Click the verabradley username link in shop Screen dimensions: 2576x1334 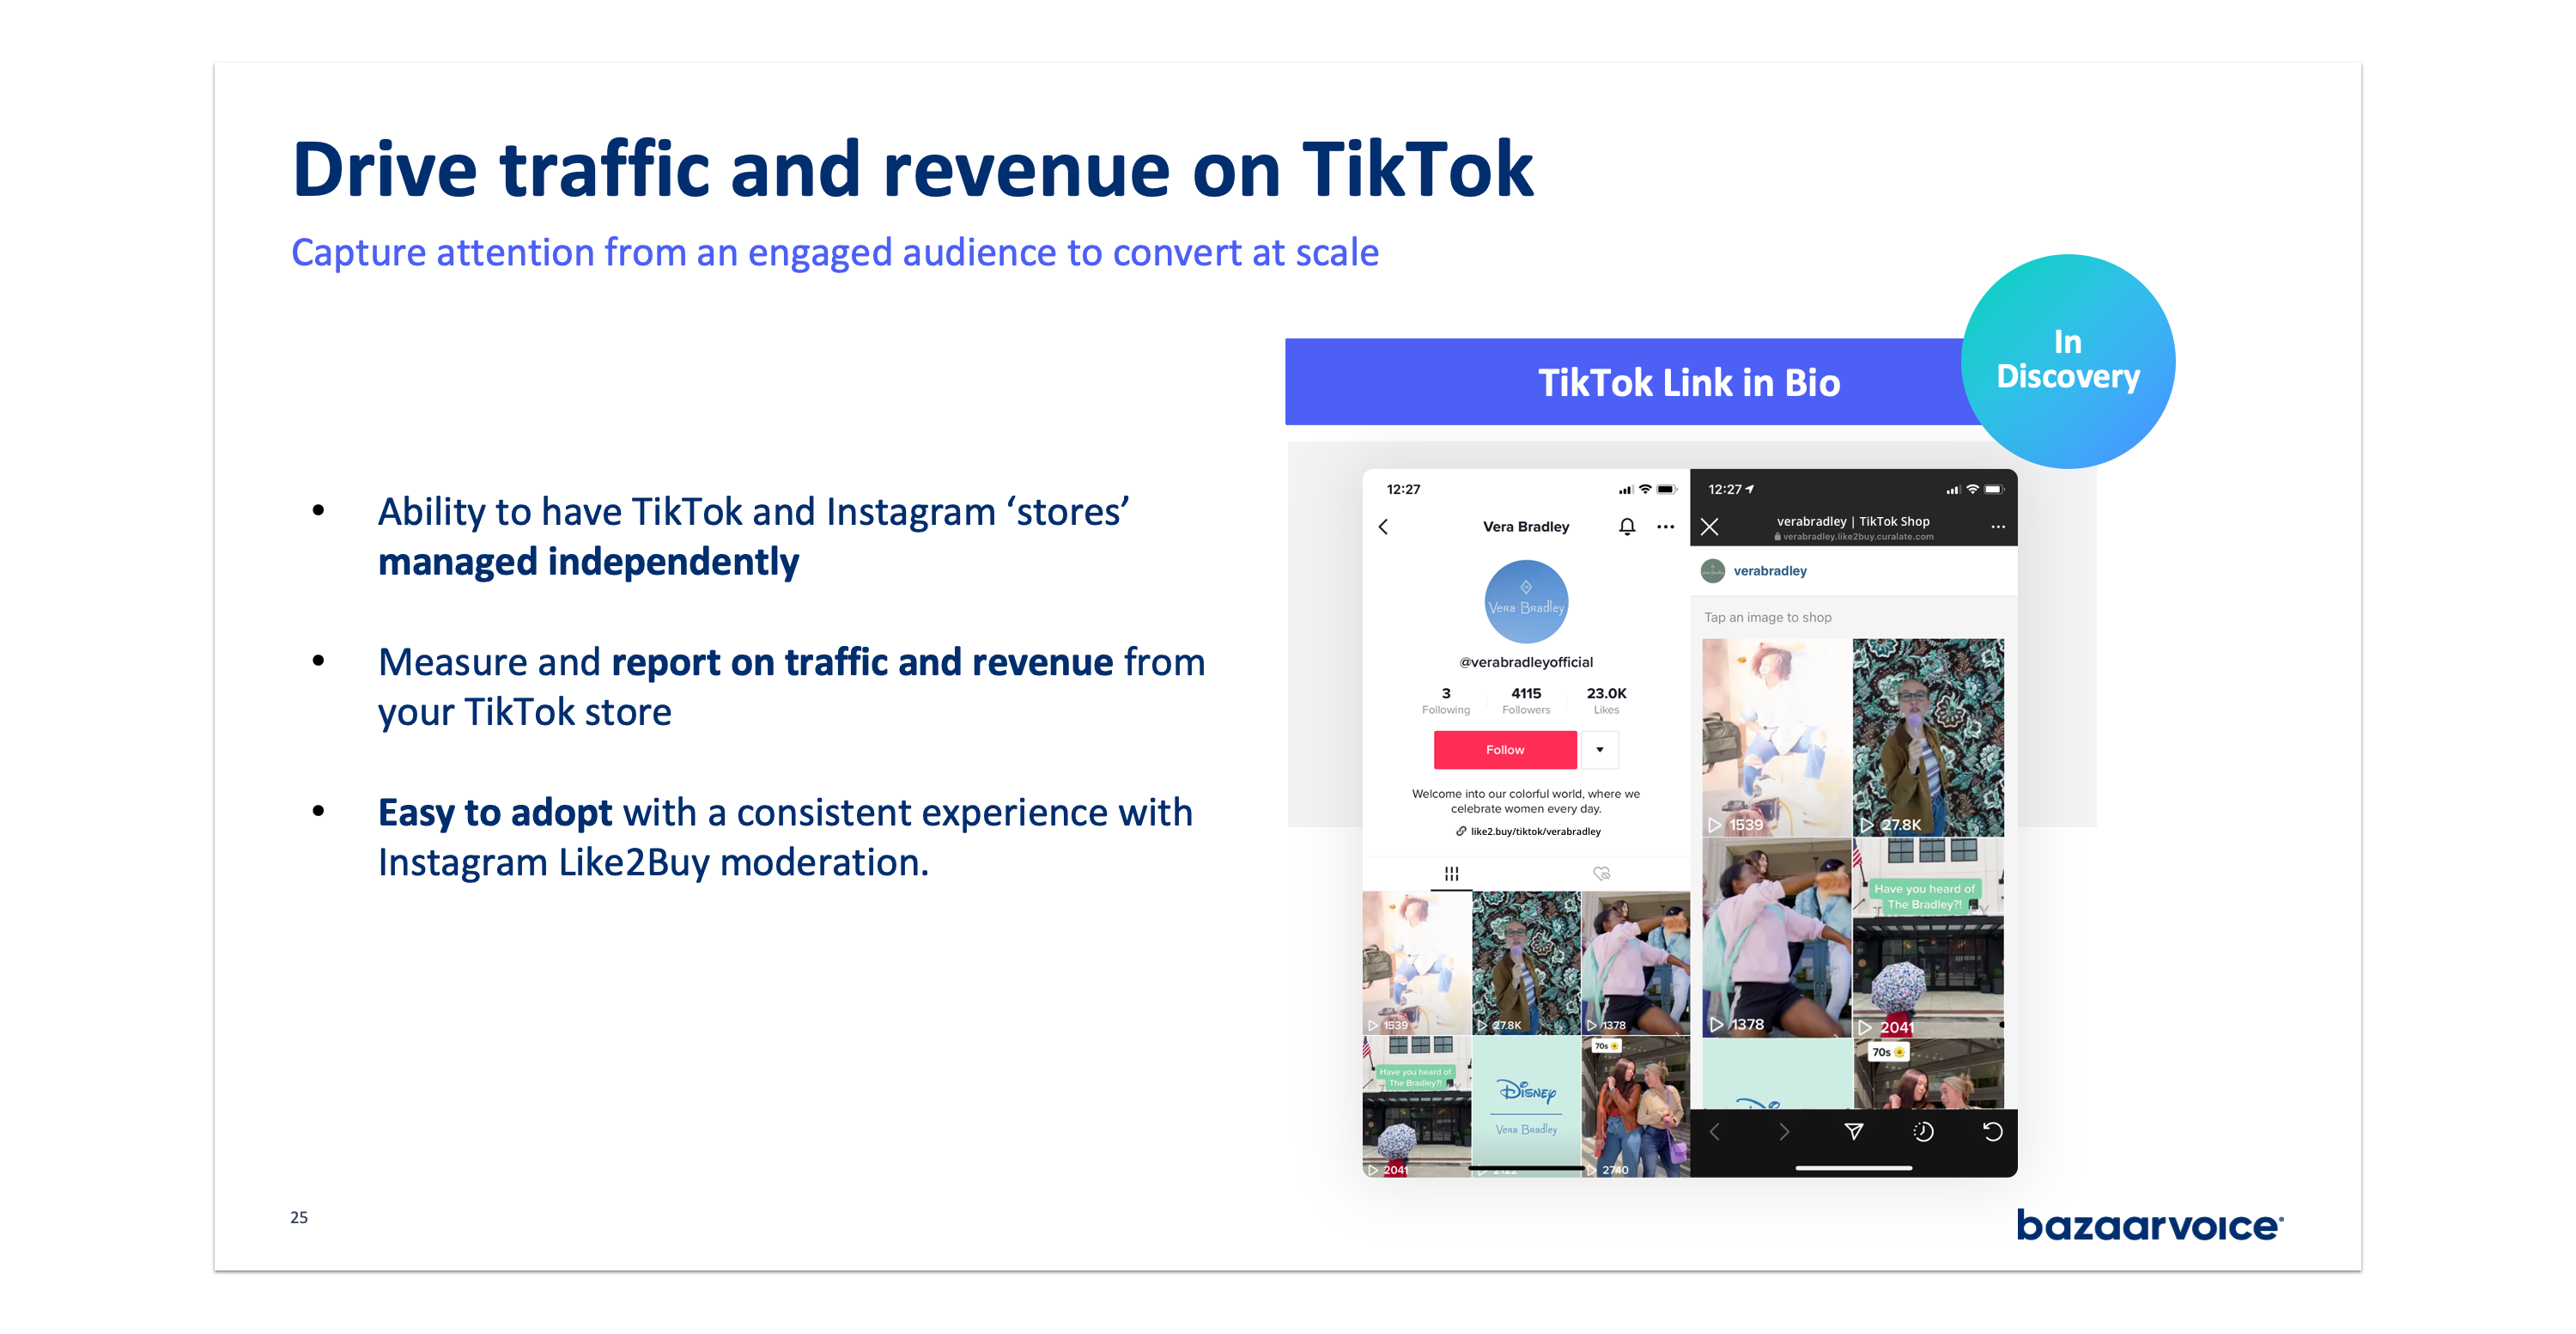[1769, 571]
